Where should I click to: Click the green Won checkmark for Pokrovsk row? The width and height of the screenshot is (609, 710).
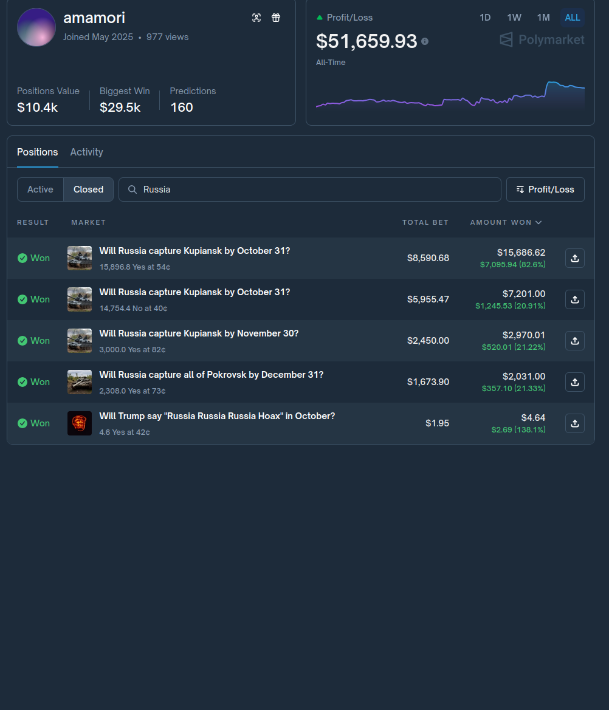tap(22, 381)
